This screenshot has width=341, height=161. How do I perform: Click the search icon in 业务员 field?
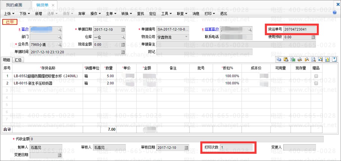59,44
